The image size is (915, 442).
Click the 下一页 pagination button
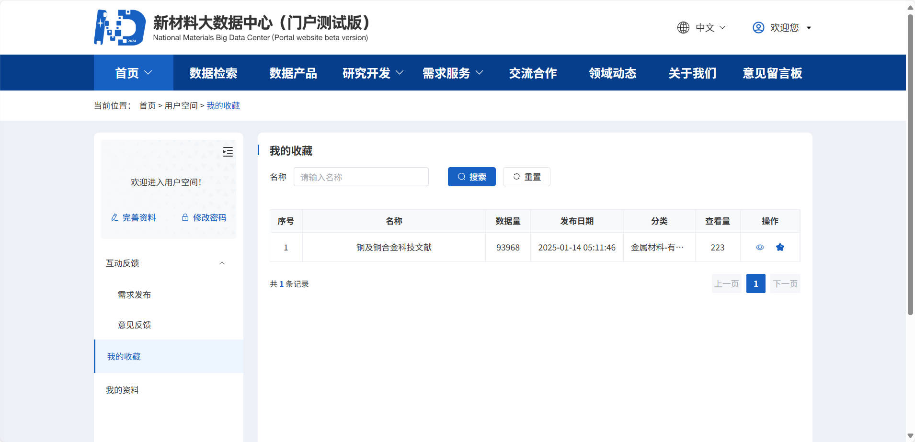[785, 283]
